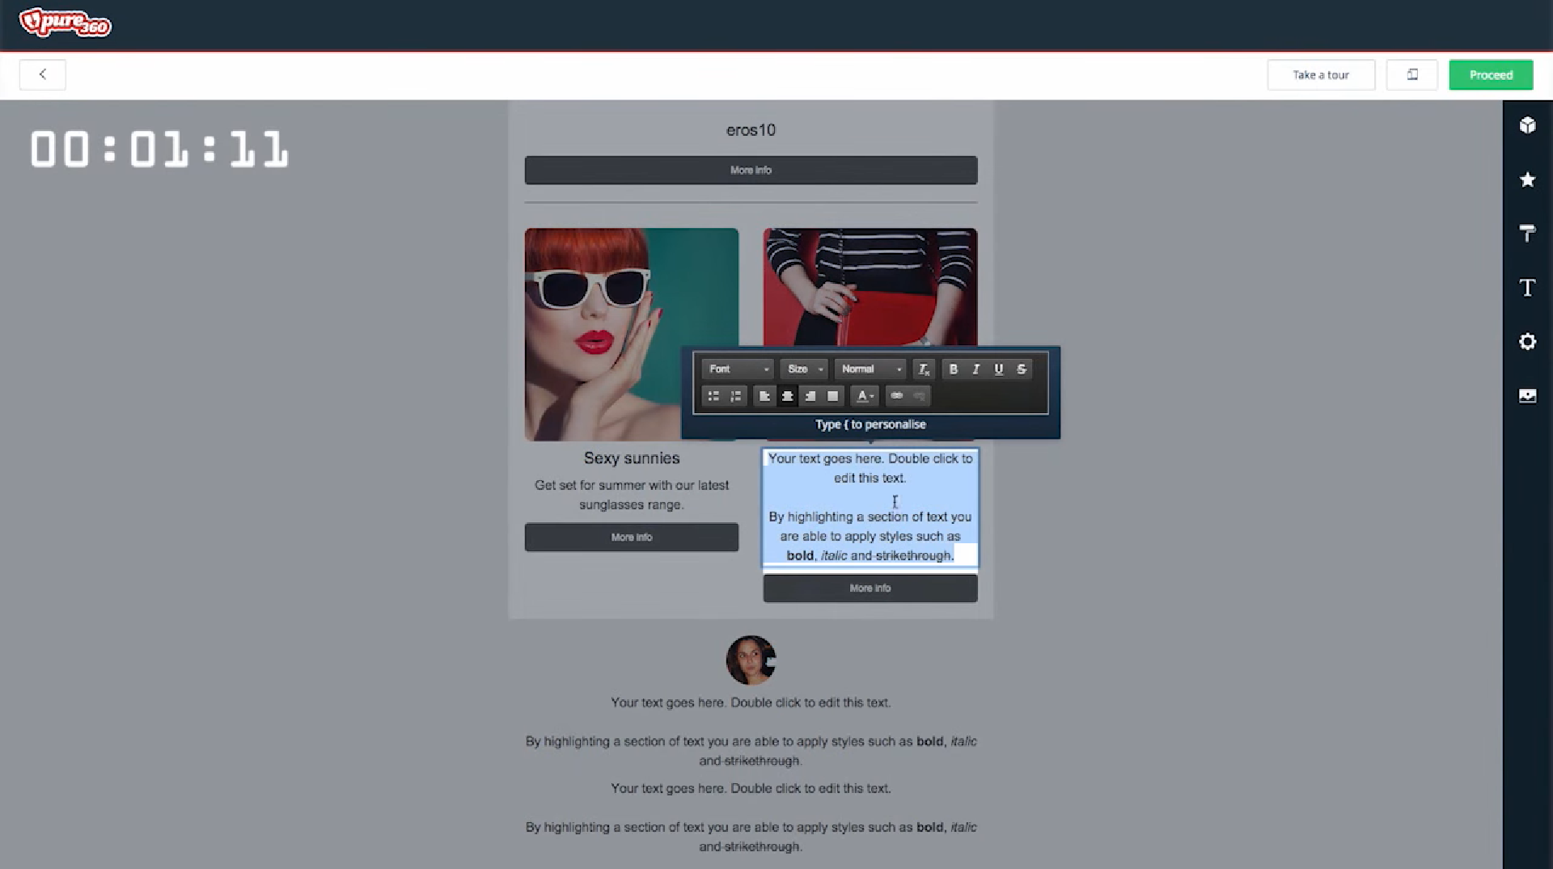Click the green Proceed button
The height and width of the screenshot is (869, 1553).
click(x=1491, y=75)
